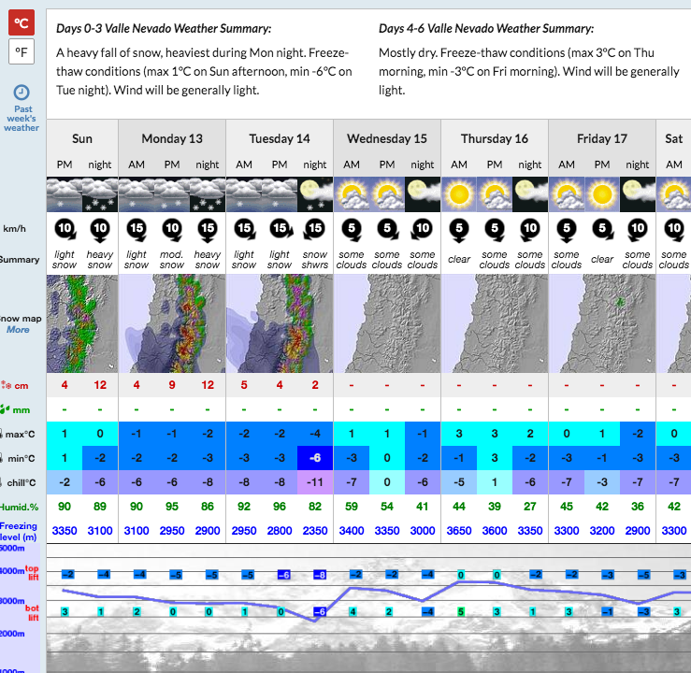The image size is (691, 673).
Task: Click the bot lift green 5 temperature marker
Action: pyautogui.click(x=461, y=612)
